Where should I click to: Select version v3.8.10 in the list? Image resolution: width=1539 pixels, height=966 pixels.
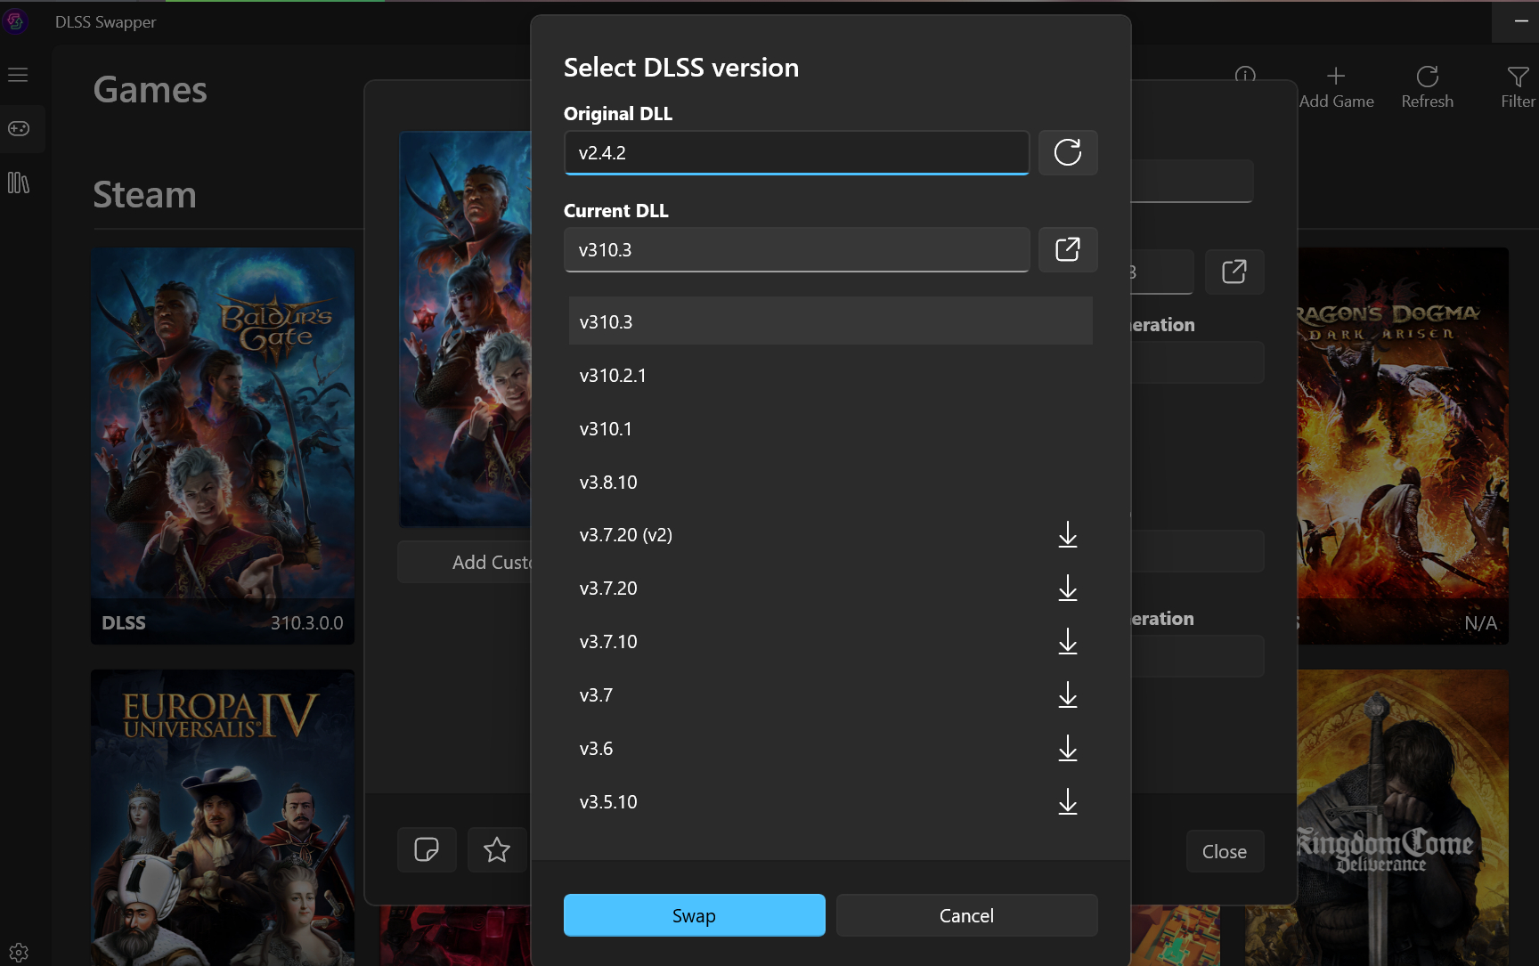pyautogui.click(x=830, y=482)
